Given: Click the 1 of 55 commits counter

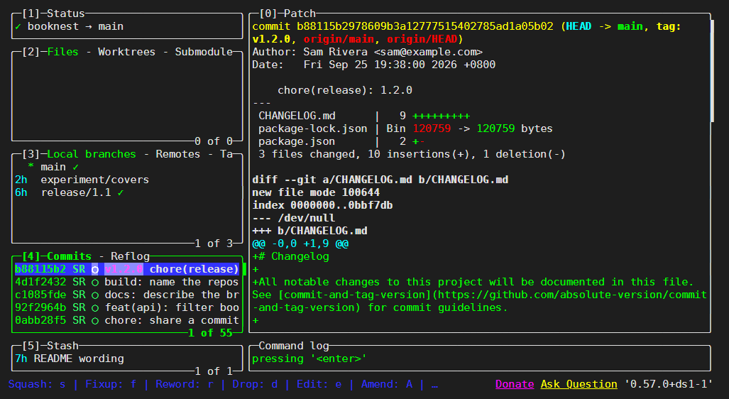Looking at the screenshot, I should point(210,333).
